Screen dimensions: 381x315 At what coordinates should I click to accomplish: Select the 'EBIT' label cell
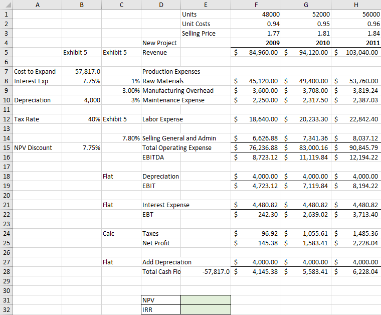point(161,186)
